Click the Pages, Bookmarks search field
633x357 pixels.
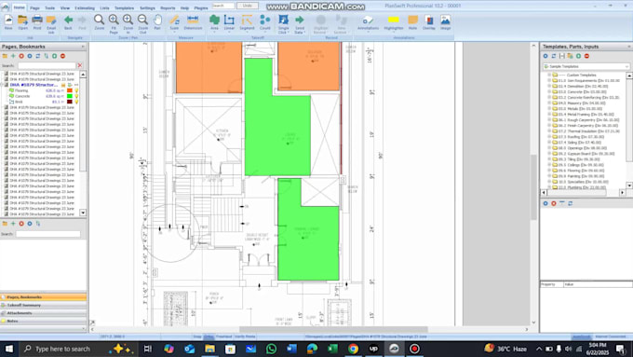(x=47, y=65)
